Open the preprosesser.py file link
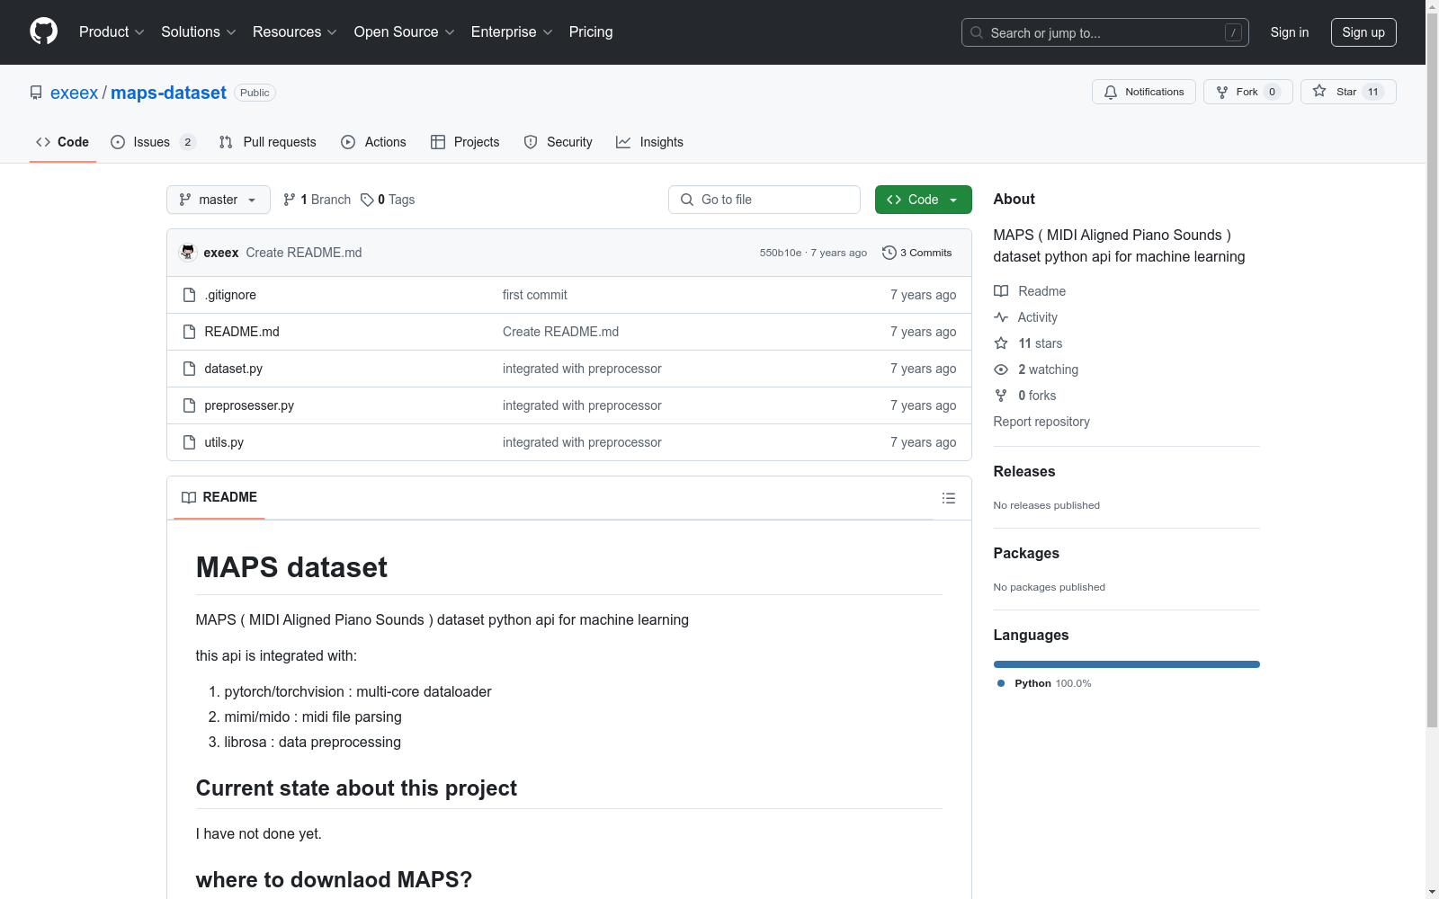 coord(249,405)
